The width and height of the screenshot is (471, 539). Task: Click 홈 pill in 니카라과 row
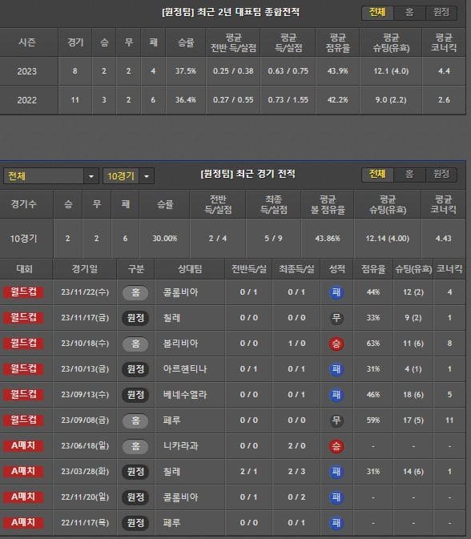pyautogui.click(x=135, y=446)
